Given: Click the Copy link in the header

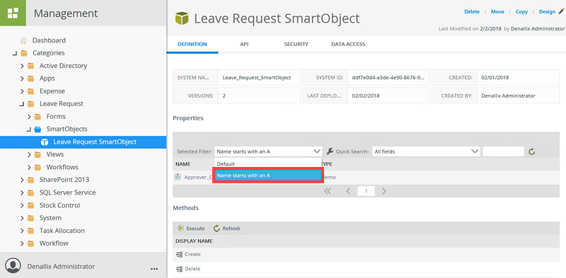Looking at the screenshot, I should [x=521, y=11].
